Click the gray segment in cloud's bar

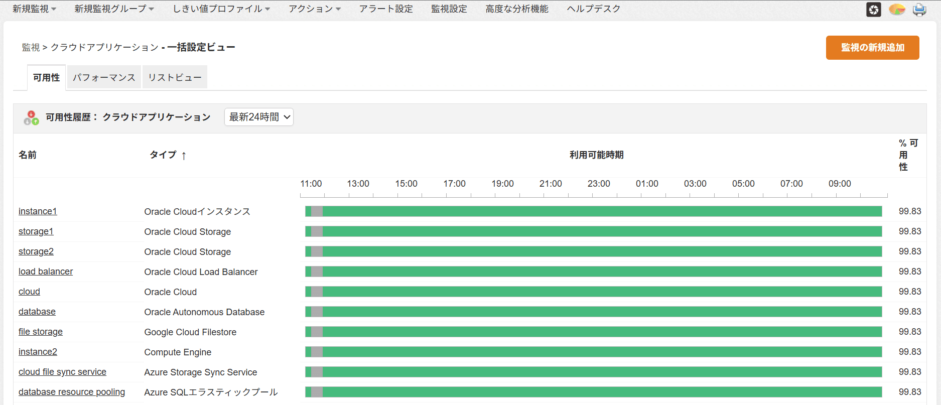317,292
